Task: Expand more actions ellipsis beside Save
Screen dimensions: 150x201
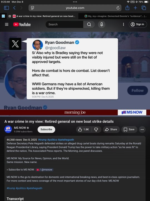Action: click(142, 130)
